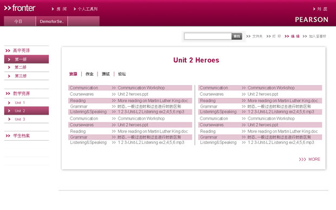Click the MORE link with triple arrows

309,159
